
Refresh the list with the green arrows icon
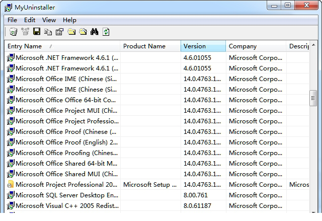[x=106, y=32]
